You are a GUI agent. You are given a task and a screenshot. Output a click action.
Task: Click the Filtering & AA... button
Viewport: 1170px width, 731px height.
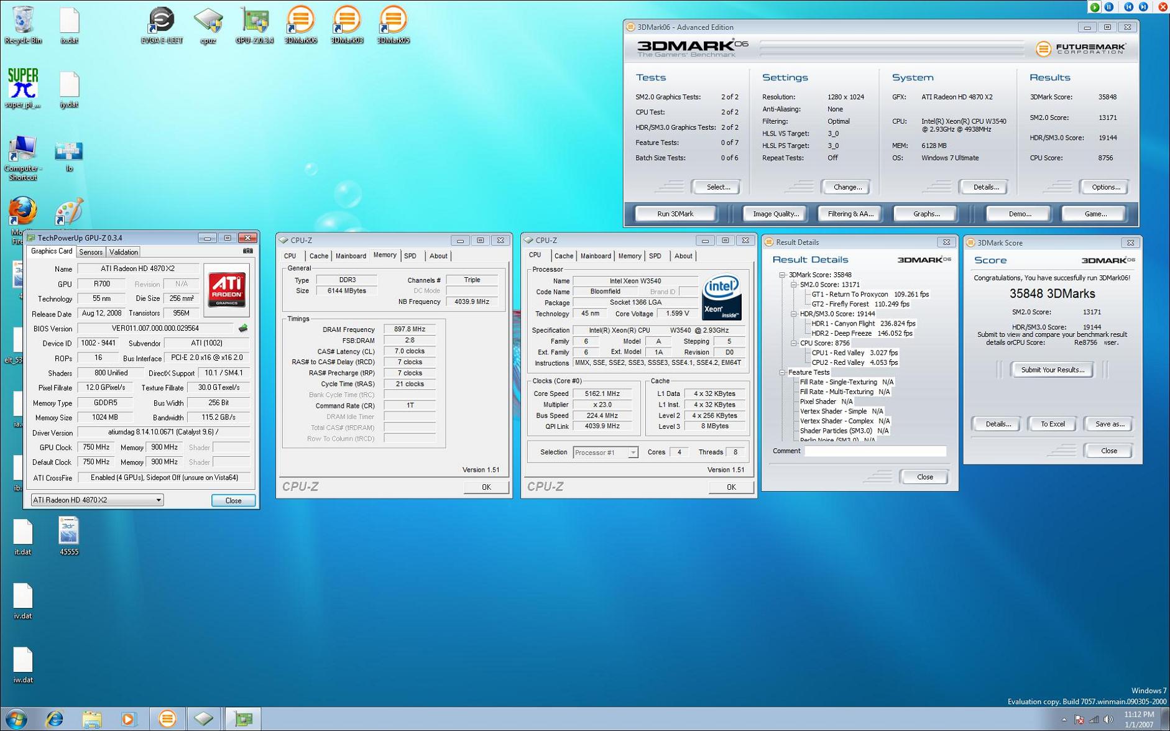pos(850,214)
